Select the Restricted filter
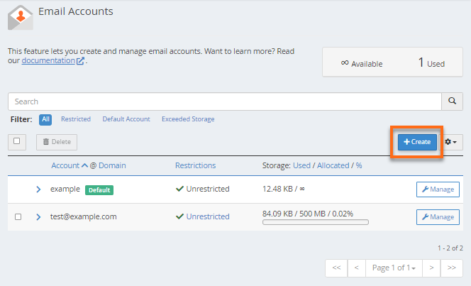The height and width of the screenshot is (286, 471). click(x=75, y=119)
